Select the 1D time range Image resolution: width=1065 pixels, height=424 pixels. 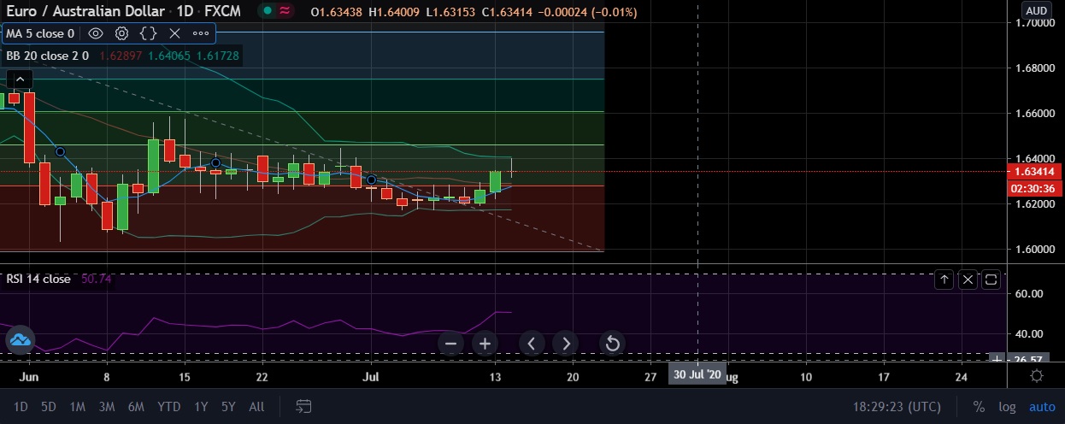[x=22, y=407]
